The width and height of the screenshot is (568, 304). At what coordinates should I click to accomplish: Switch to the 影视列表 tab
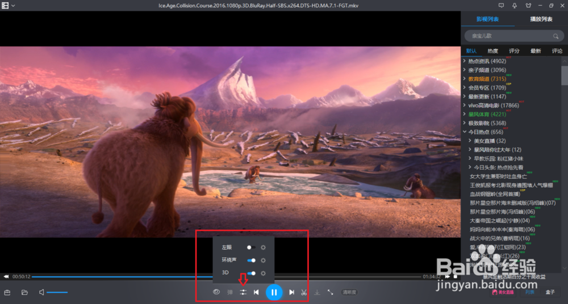pyautogui.click(x=487, y=19)
